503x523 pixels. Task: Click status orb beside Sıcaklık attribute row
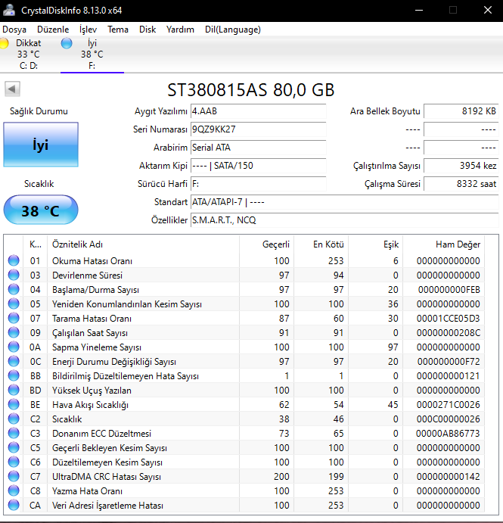13,419
